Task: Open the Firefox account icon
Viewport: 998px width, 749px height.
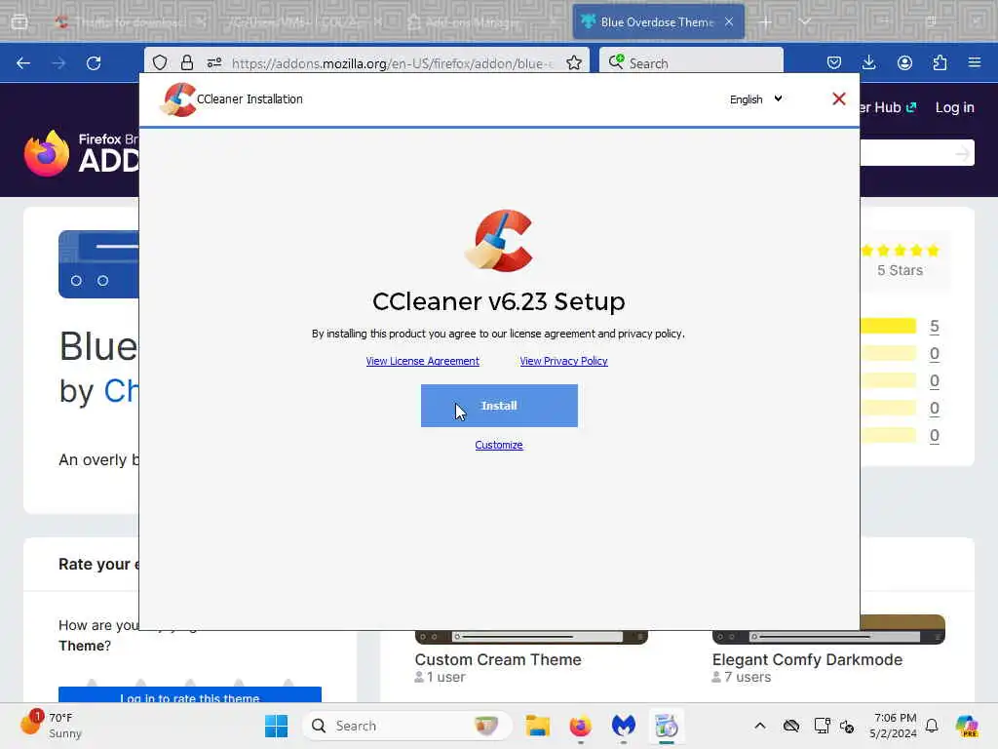Action: (x=904, y=62)
